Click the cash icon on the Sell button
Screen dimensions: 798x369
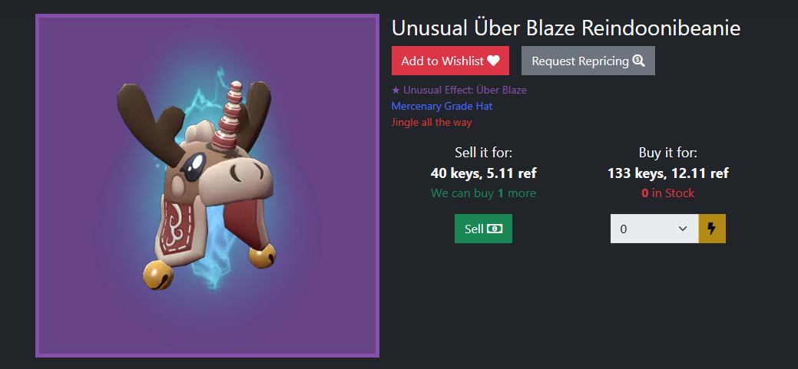(495, 229)
